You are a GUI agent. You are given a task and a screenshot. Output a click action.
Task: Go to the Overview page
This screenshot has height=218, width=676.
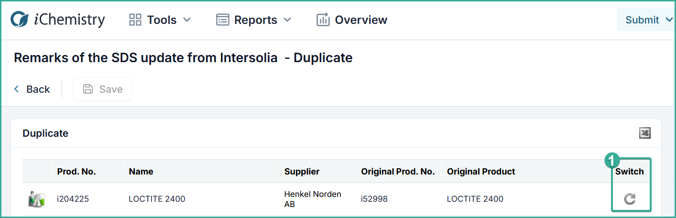[x=352, y=20]
